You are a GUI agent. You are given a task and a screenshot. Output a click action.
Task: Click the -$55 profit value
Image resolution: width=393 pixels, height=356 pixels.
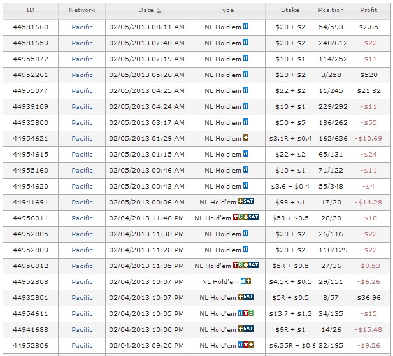[369, 122]
